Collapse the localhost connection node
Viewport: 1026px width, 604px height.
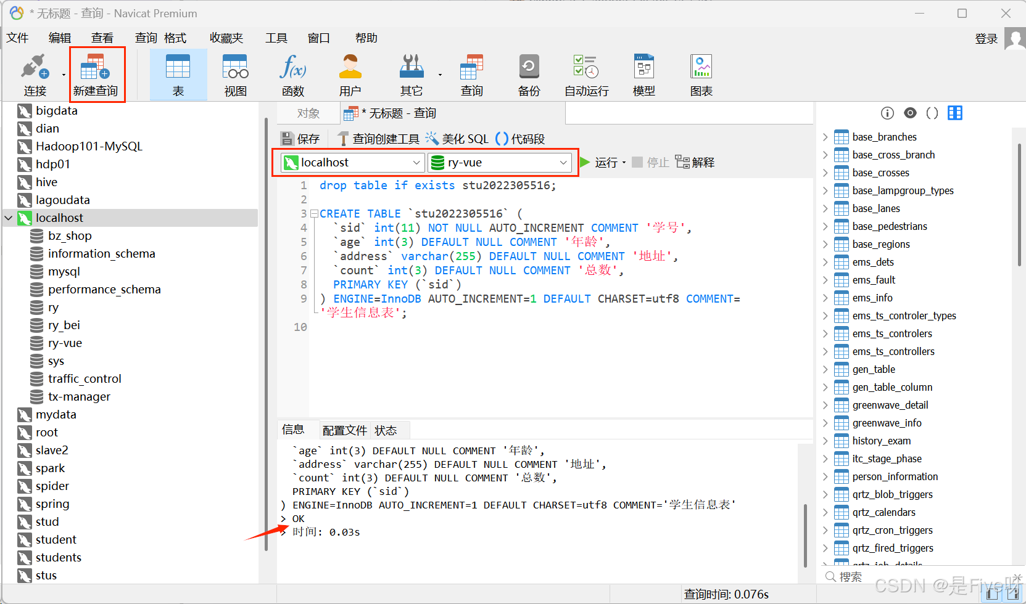[9, 218]
